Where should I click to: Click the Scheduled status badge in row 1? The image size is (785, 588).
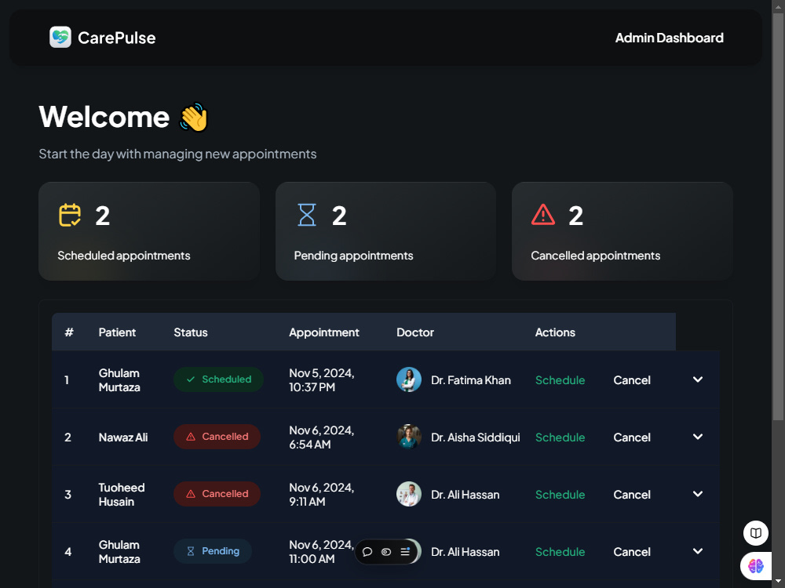coord(218,379)
